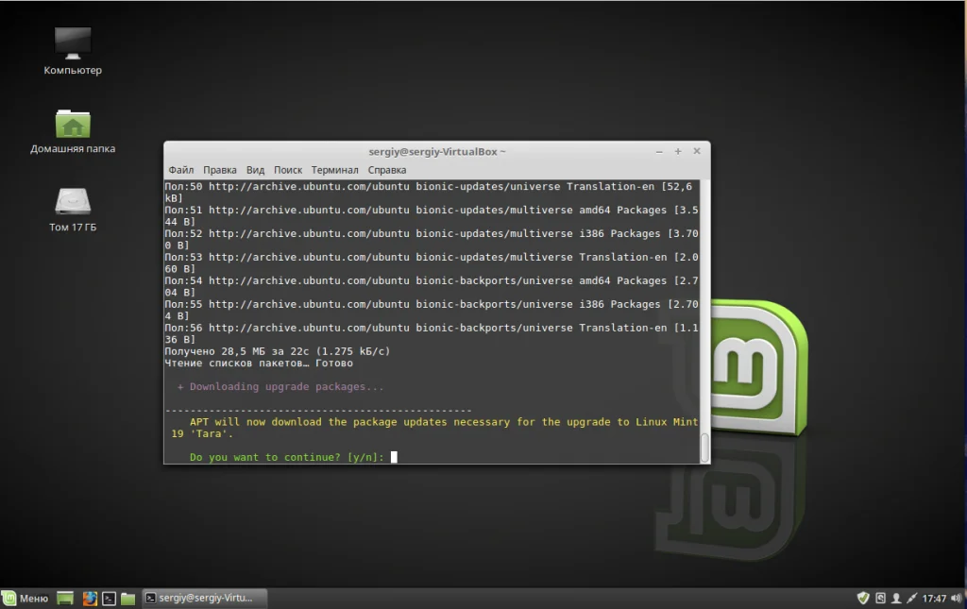967x609 pixels.
Task: Click the 'Do you want to continue? [y/n]' prompt
Action: pos(287,457)
